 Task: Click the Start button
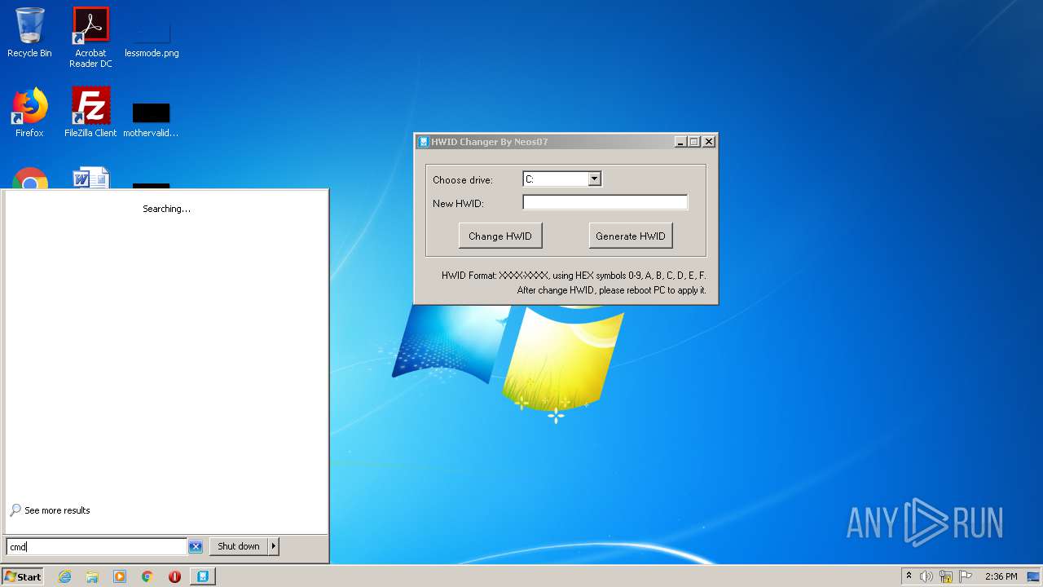[23, 576]
